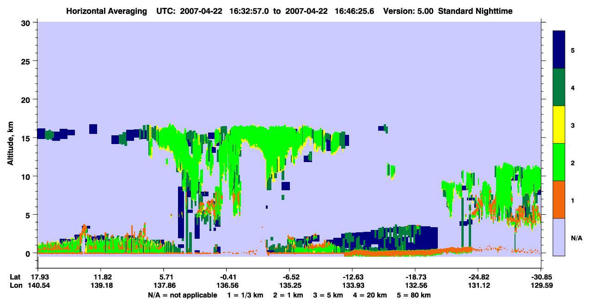
Task: Click the latitude value '-24.82'
Action: click(x=478, y=277)
